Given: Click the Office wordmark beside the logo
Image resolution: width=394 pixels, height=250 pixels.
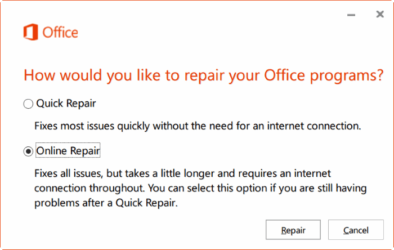Looking at the screenshot, I should click(59, 33).
